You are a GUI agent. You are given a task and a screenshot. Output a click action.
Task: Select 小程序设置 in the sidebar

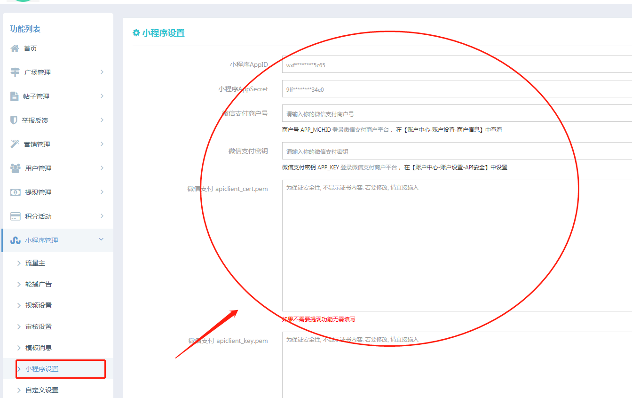pos(42,369)
